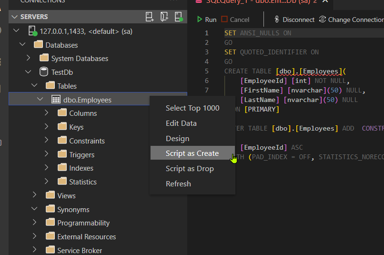Expand the Statistics node chevron

(x=46, y=181)
